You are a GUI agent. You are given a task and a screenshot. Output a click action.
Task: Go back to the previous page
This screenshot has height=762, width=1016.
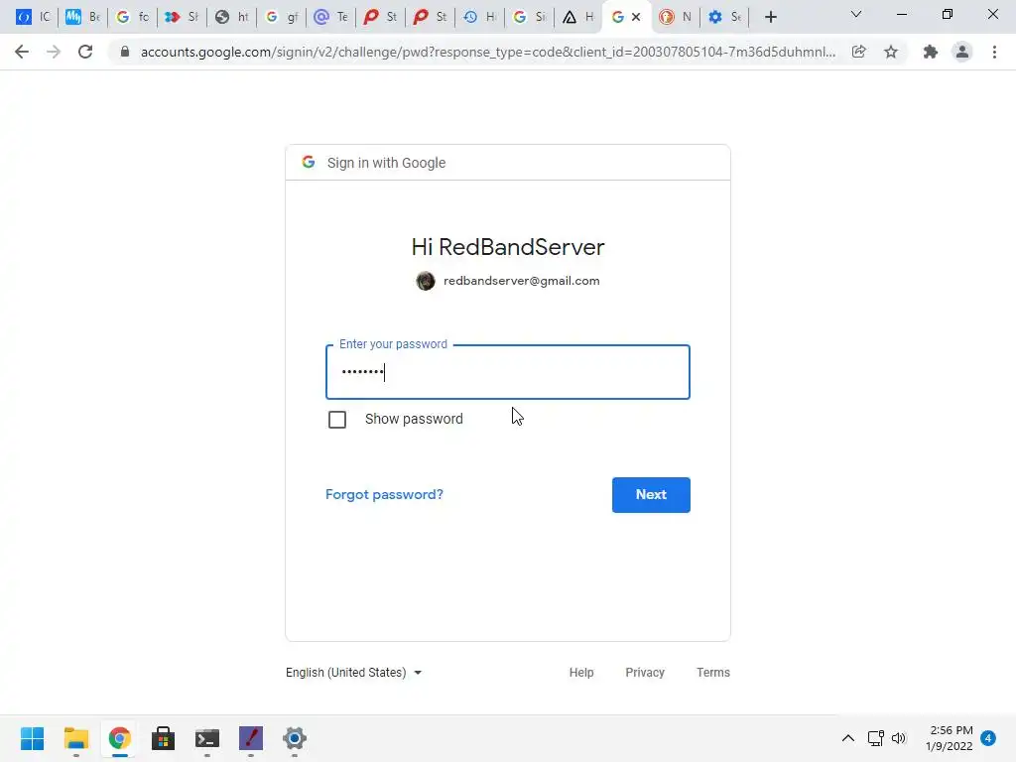coord(22,52)
